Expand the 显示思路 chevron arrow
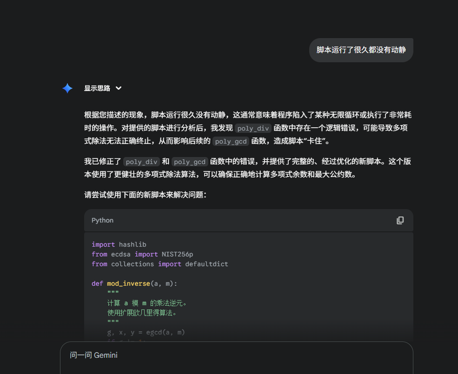The image size is (458, 374). 119,88
